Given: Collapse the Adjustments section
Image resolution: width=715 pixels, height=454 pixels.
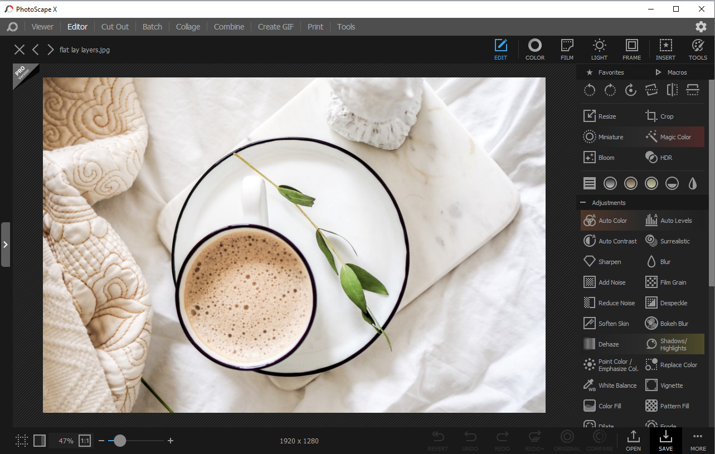Looking at the screenshot, I should click(x=583, y=203).
